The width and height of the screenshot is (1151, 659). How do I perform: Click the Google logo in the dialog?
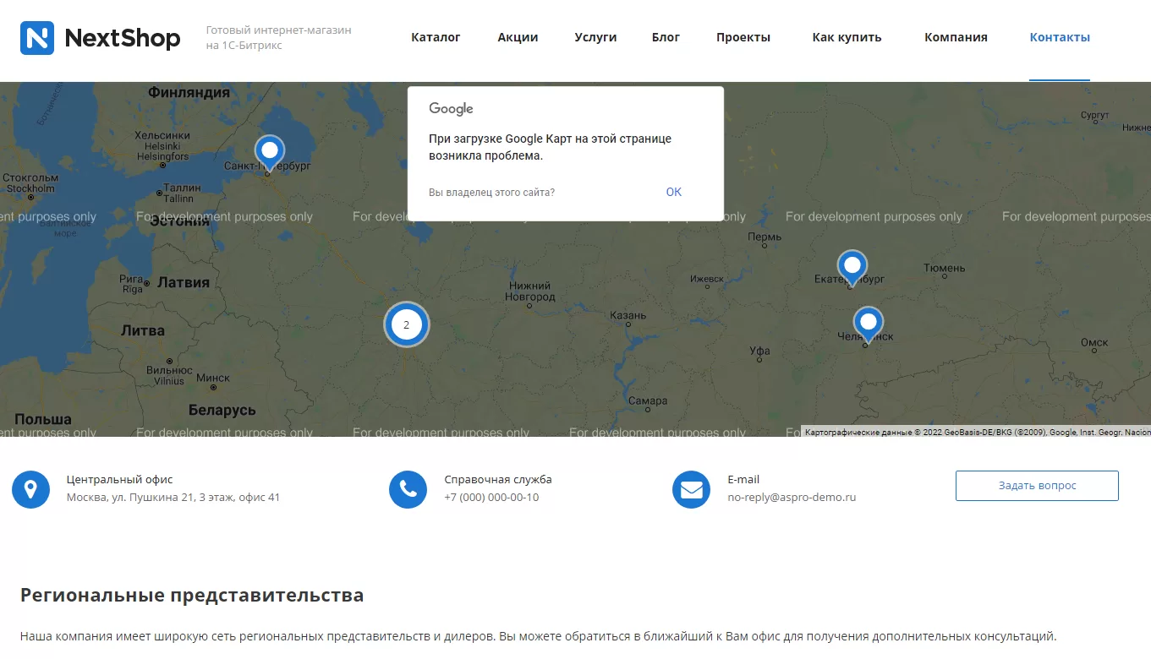click(451, 109)
